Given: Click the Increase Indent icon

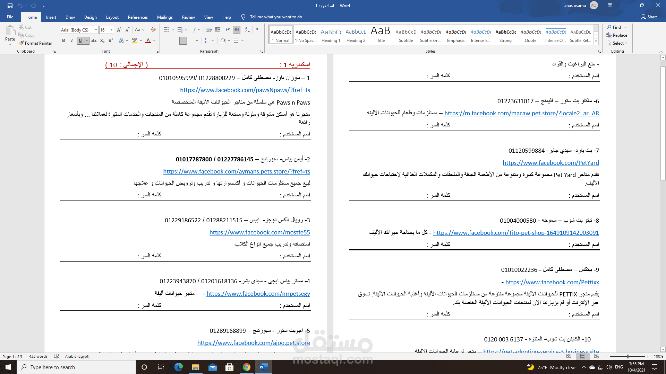Looking at the screenshot, I should click(x=217, y=30).
